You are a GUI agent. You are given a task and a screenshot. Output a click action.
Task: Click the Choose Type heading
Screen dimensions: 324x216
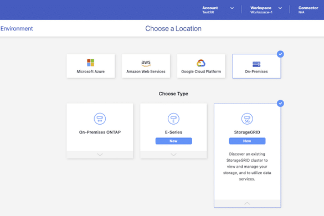(x=173, y=94)
